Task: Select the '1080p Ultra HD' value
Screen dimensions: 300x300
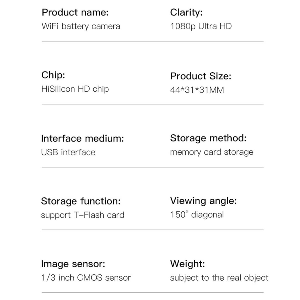Action: click(x=201, y=26)
